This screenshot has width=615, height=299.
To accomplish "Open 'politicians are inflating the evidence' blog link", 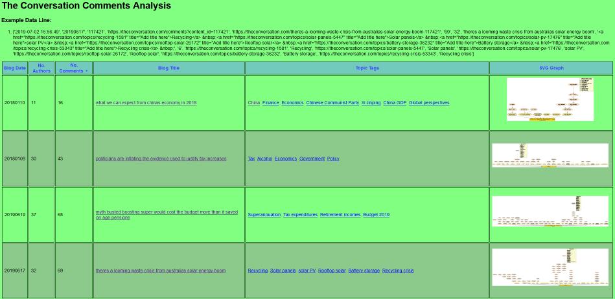I will click(x=161, y=159).
